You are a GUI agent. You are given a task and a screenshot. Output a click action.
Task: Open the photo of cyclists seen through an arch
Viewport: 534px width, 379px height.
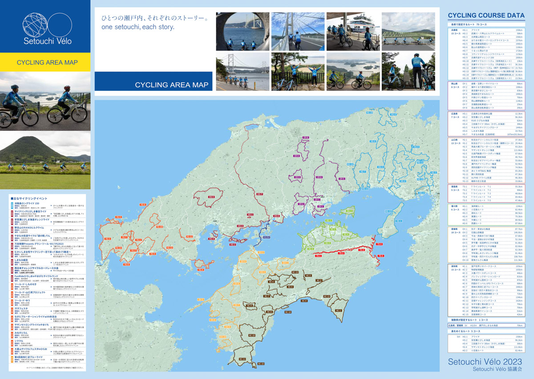pyautogui.click(x=242, y=32)
